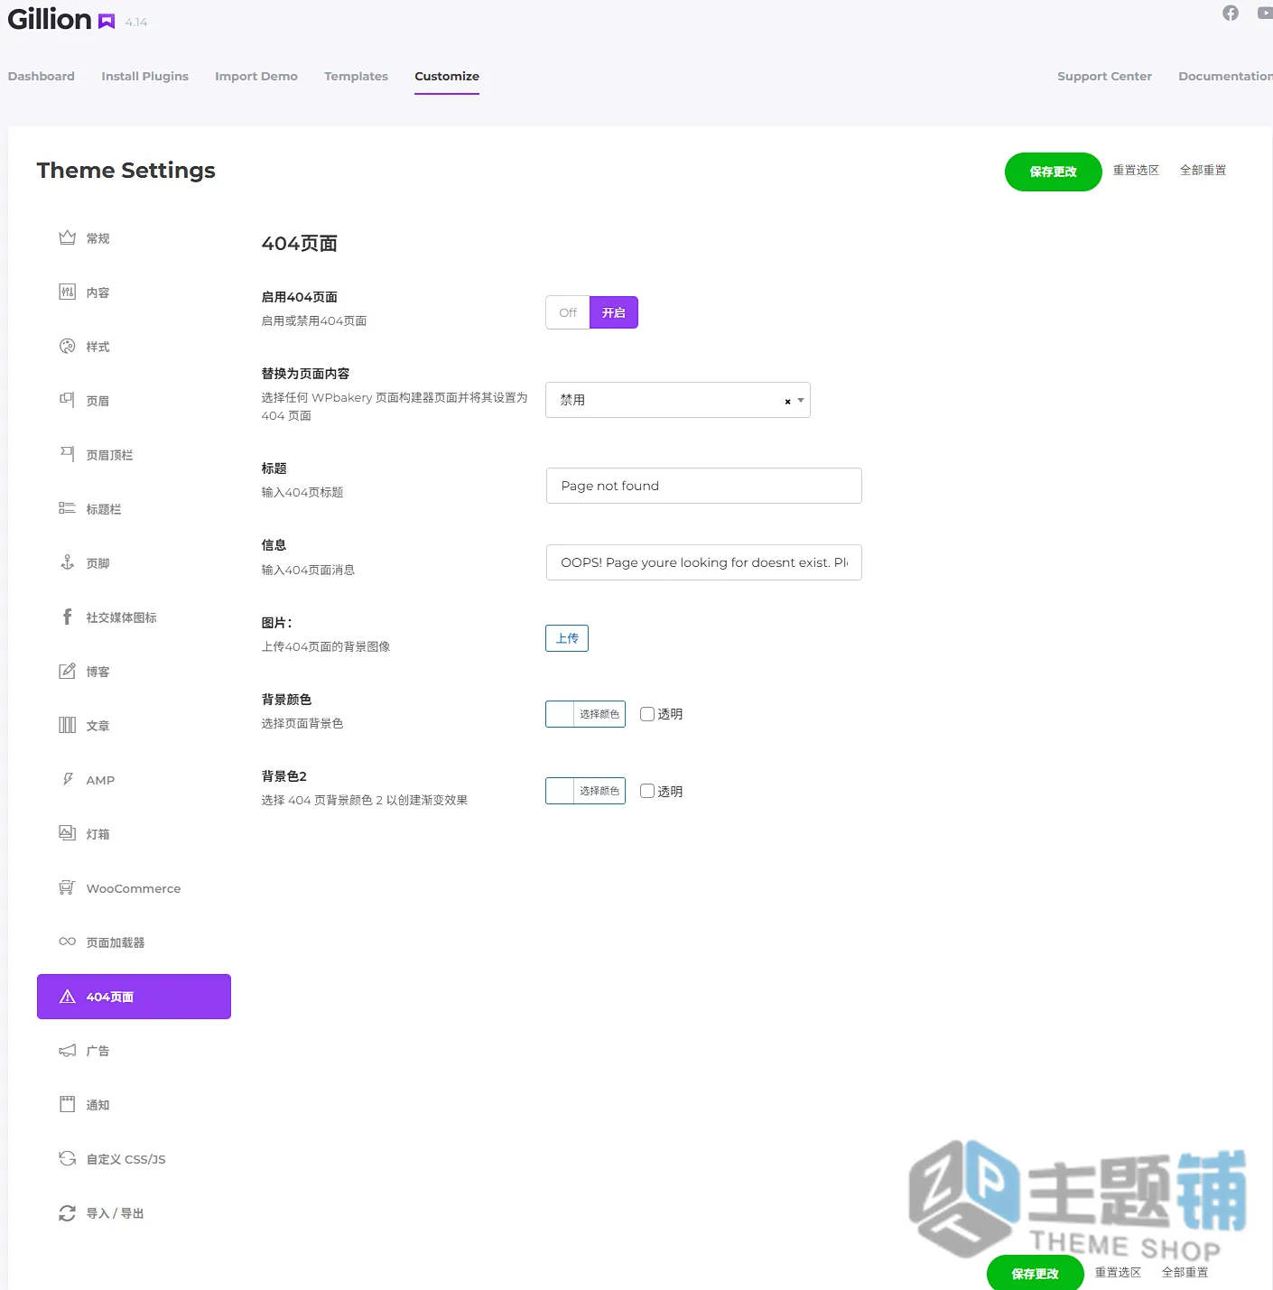1273x1290 pixels.
Task: Switch 启用404页面 toggle to 开启
Action: pyautogui.click(x=614, y=312)
